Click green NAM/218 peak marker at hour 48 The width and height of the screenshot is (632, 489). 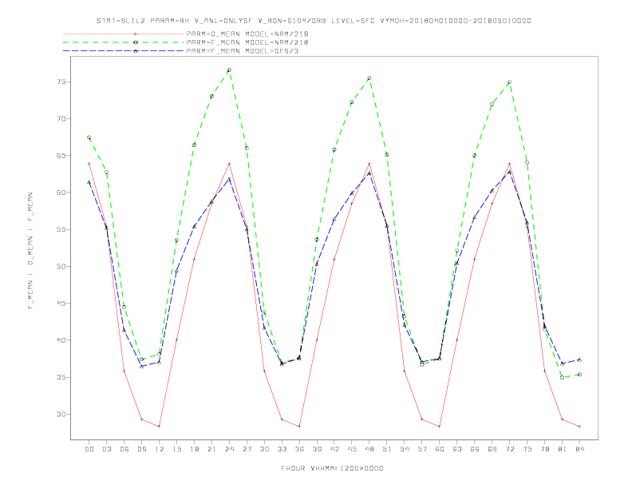click(369, 78)
